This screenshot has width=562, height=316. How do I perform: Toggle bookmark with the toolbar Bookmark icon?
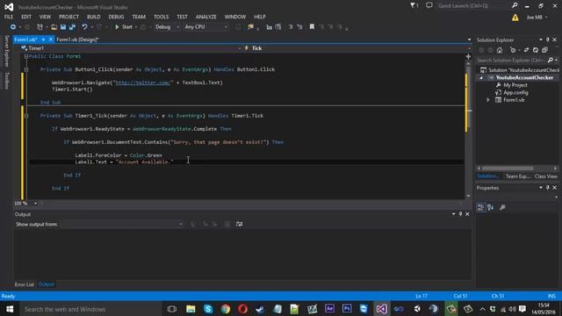tap(312, 27)
